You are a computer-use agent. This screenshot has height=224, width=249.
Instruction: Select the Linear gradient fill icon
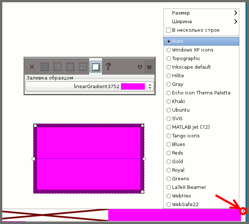(57, 67)
